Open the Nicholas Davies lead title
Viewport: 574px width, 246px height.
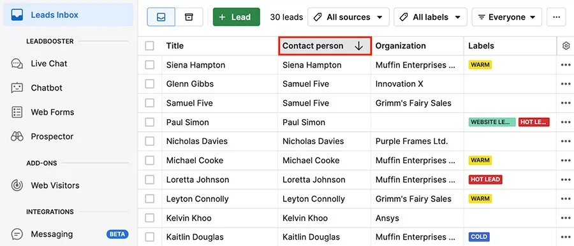point(196,141)
